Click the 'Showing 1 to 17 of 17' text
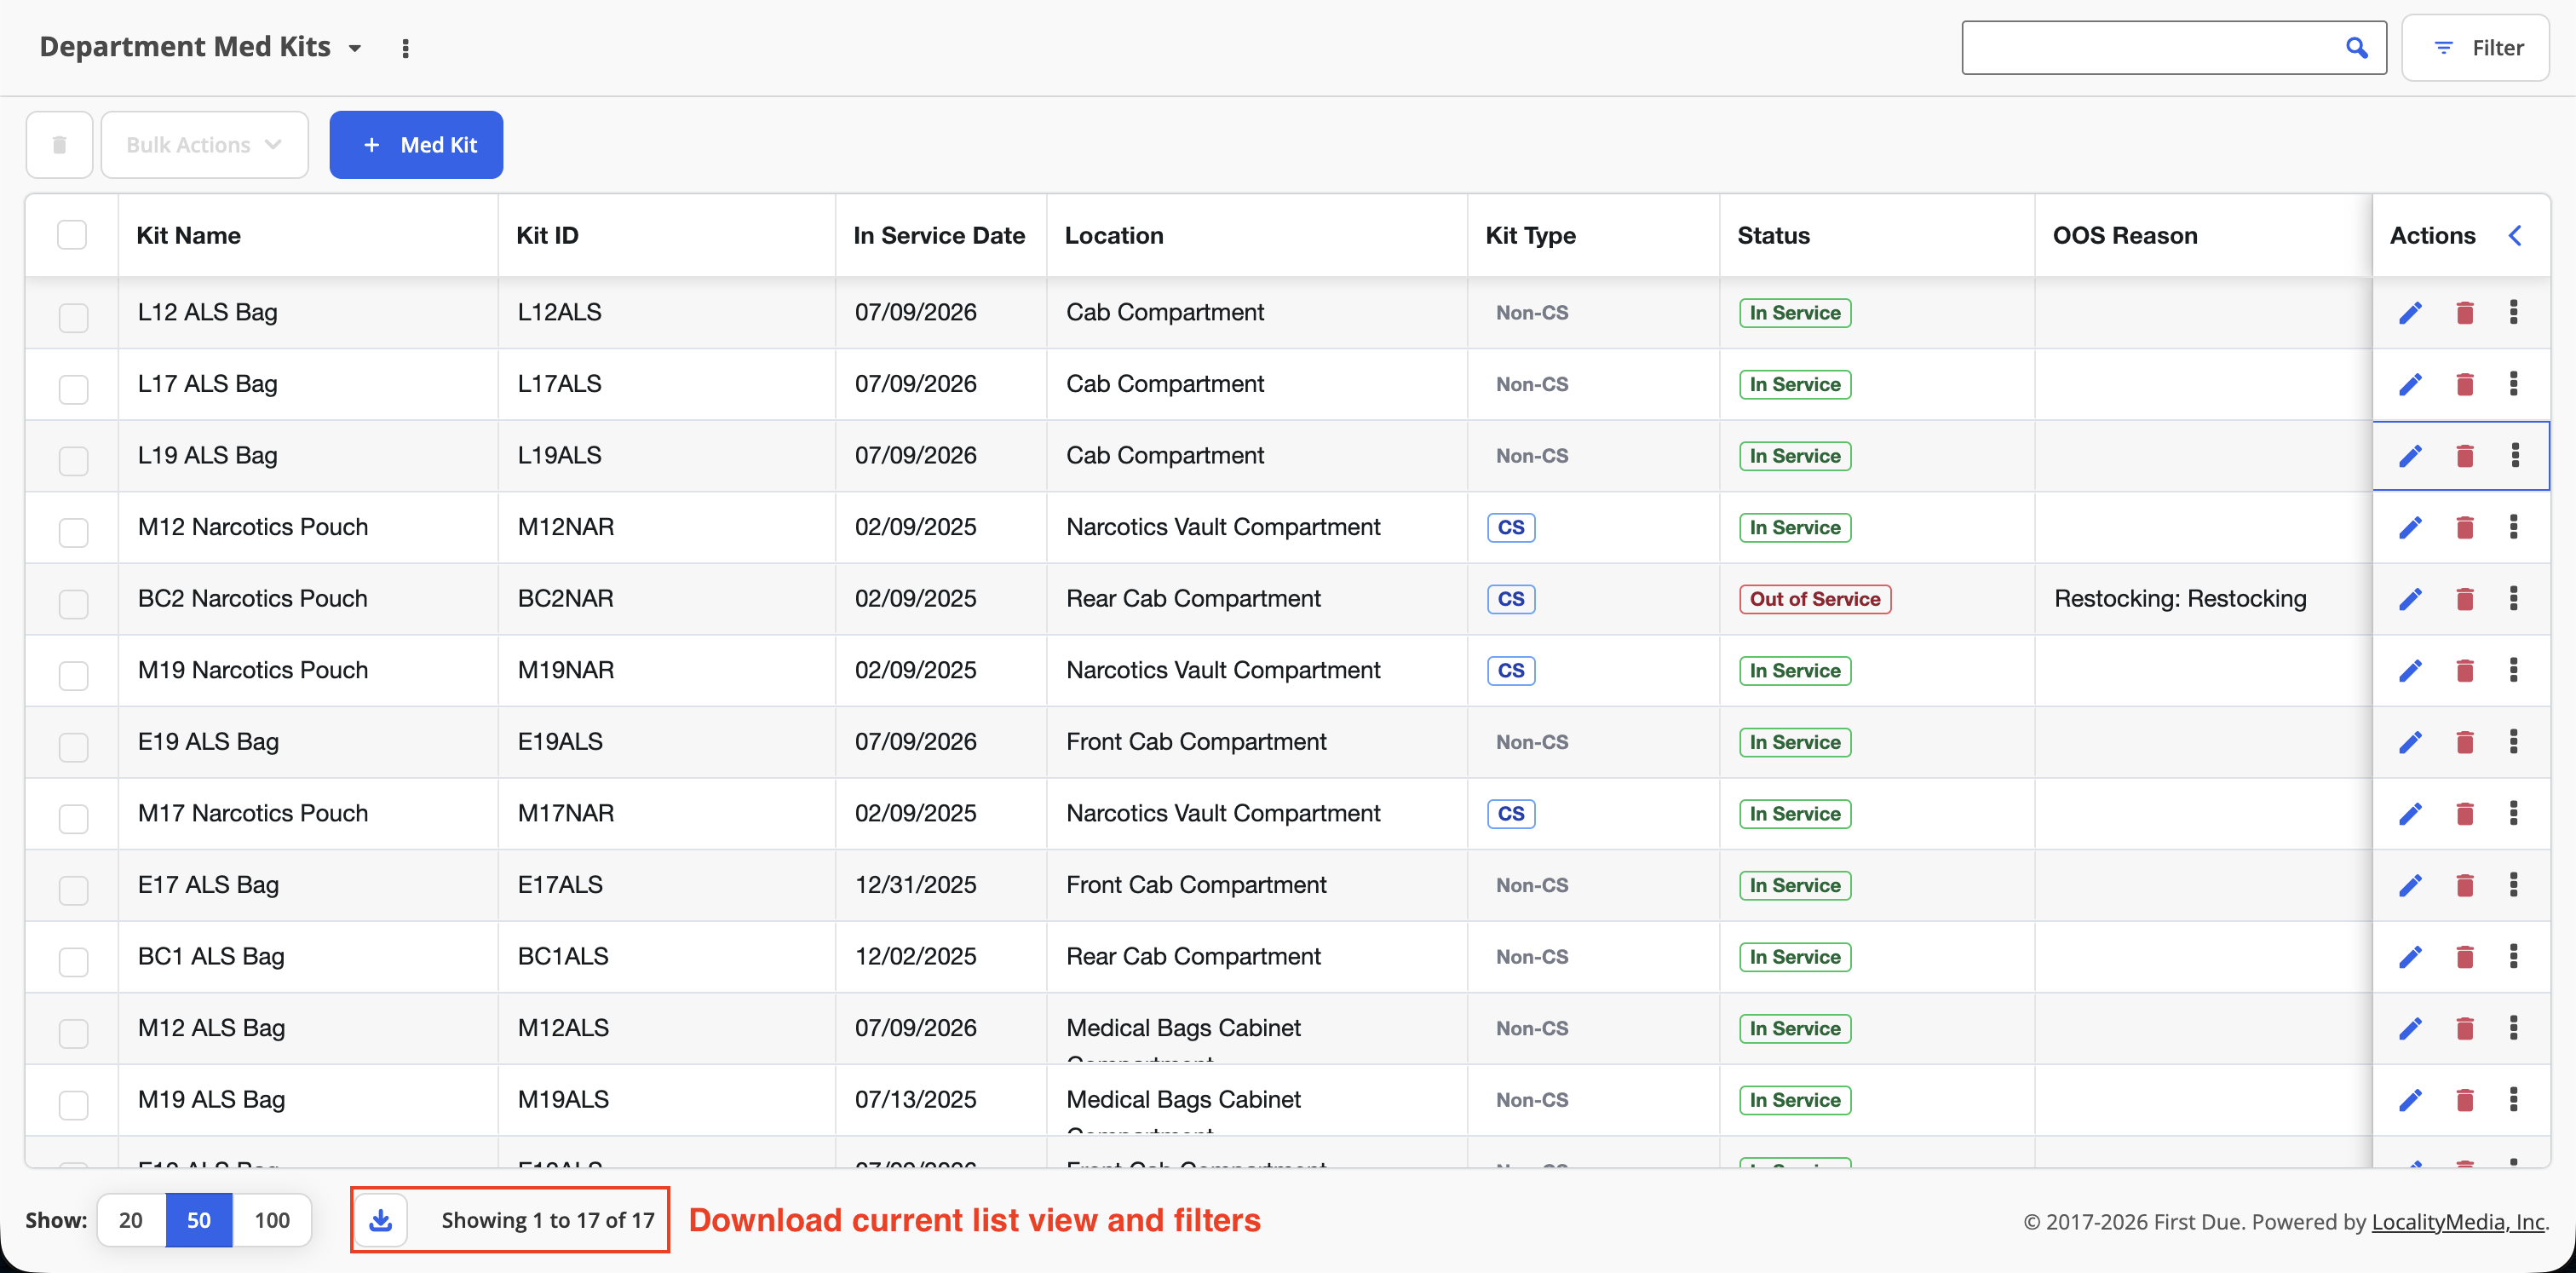This screenshot has height=1273, width=2576. (x=548, y=1220)
